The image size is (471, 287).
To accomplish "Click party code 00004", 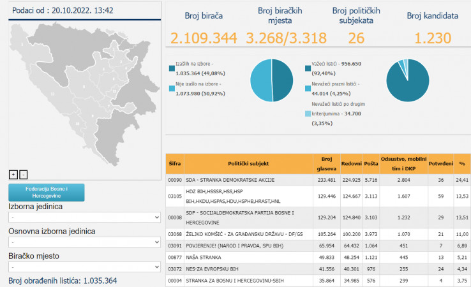I will click(x=175, y=281).
